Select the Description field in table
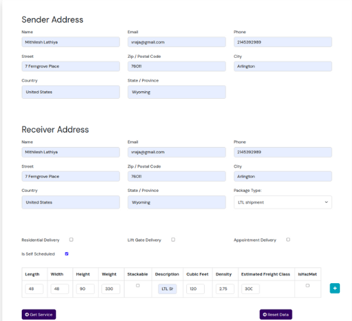 (167, 289)
